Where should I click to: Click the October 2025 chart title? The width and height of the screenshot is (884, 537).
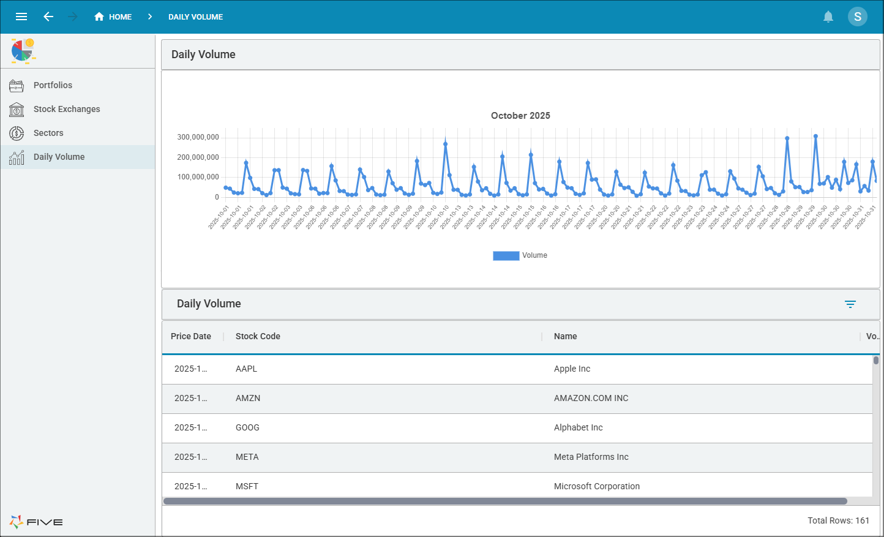520,116
